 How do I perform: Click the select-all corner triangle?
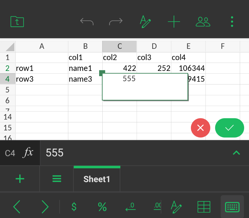coord(8,46)
